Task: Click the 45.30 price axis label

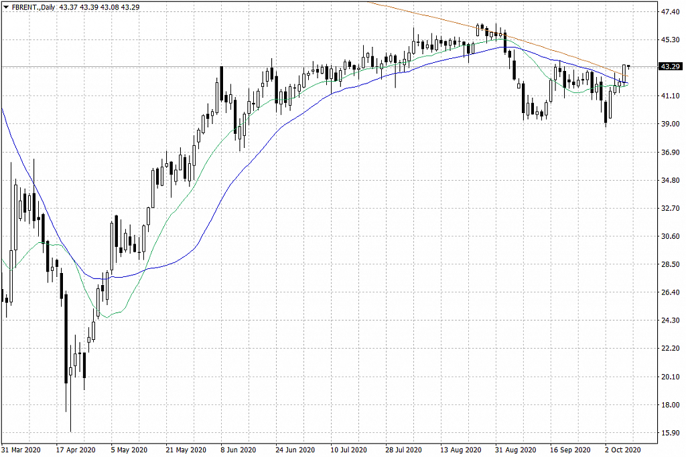Action: click(670, 39)
